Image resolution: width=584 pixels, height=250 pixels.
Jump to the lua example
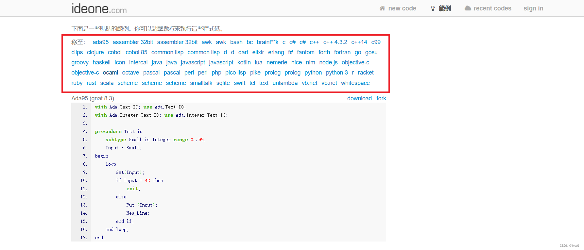(x=258, y=62)
